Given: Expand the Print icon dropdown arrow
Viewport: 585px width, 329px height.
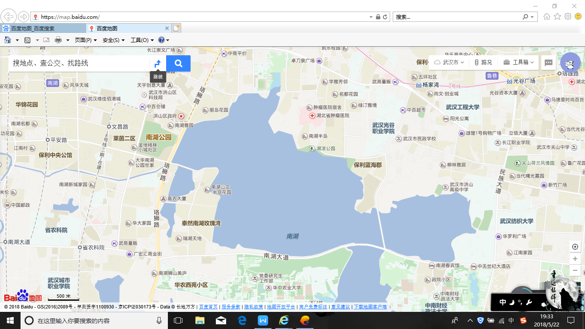Looking at the screenshot, I should (x=68, y=40).
